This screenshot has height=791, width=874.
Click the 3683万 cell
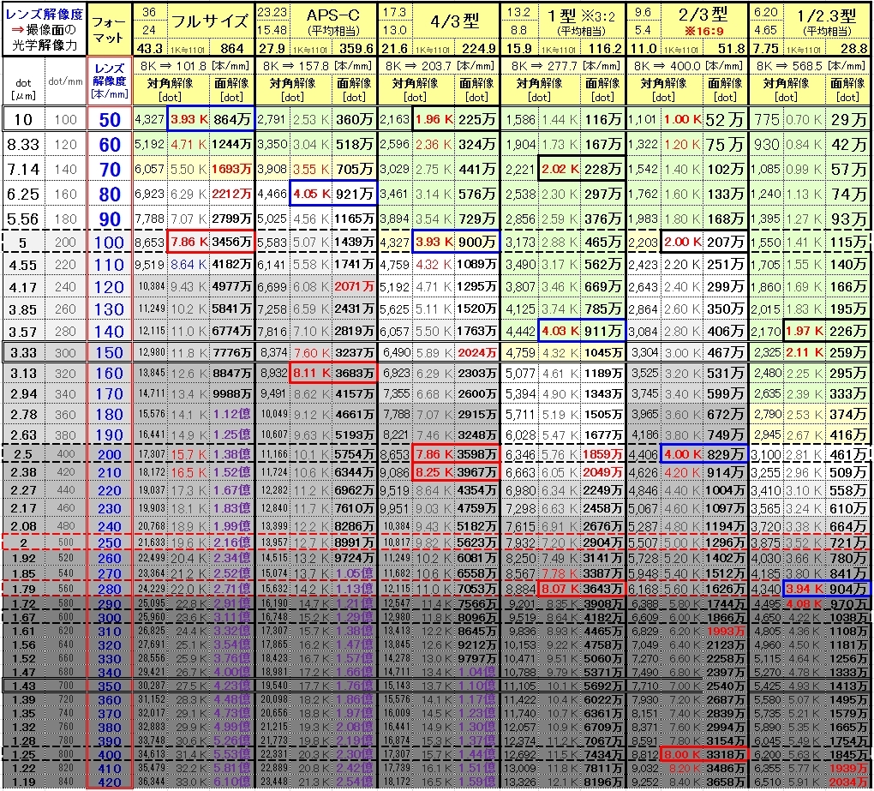coord(355,373)
